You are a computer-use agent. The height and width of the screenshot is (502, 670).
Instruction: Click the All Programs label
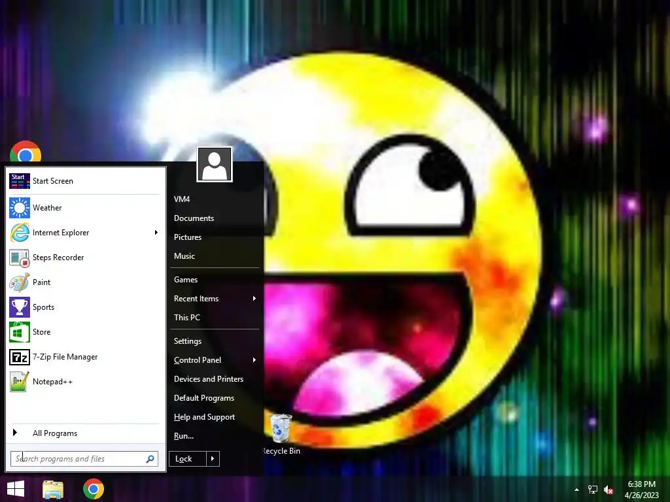55,433
